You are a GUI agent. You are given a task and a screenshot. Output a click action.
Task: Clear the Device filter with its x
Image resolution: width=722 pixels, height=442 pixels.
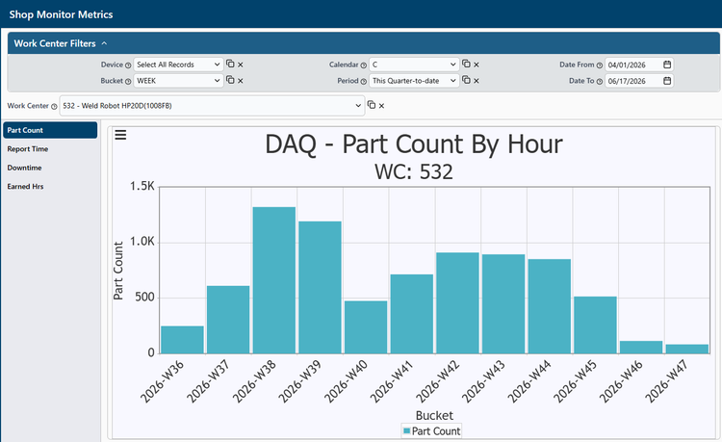tap(241, 65)
